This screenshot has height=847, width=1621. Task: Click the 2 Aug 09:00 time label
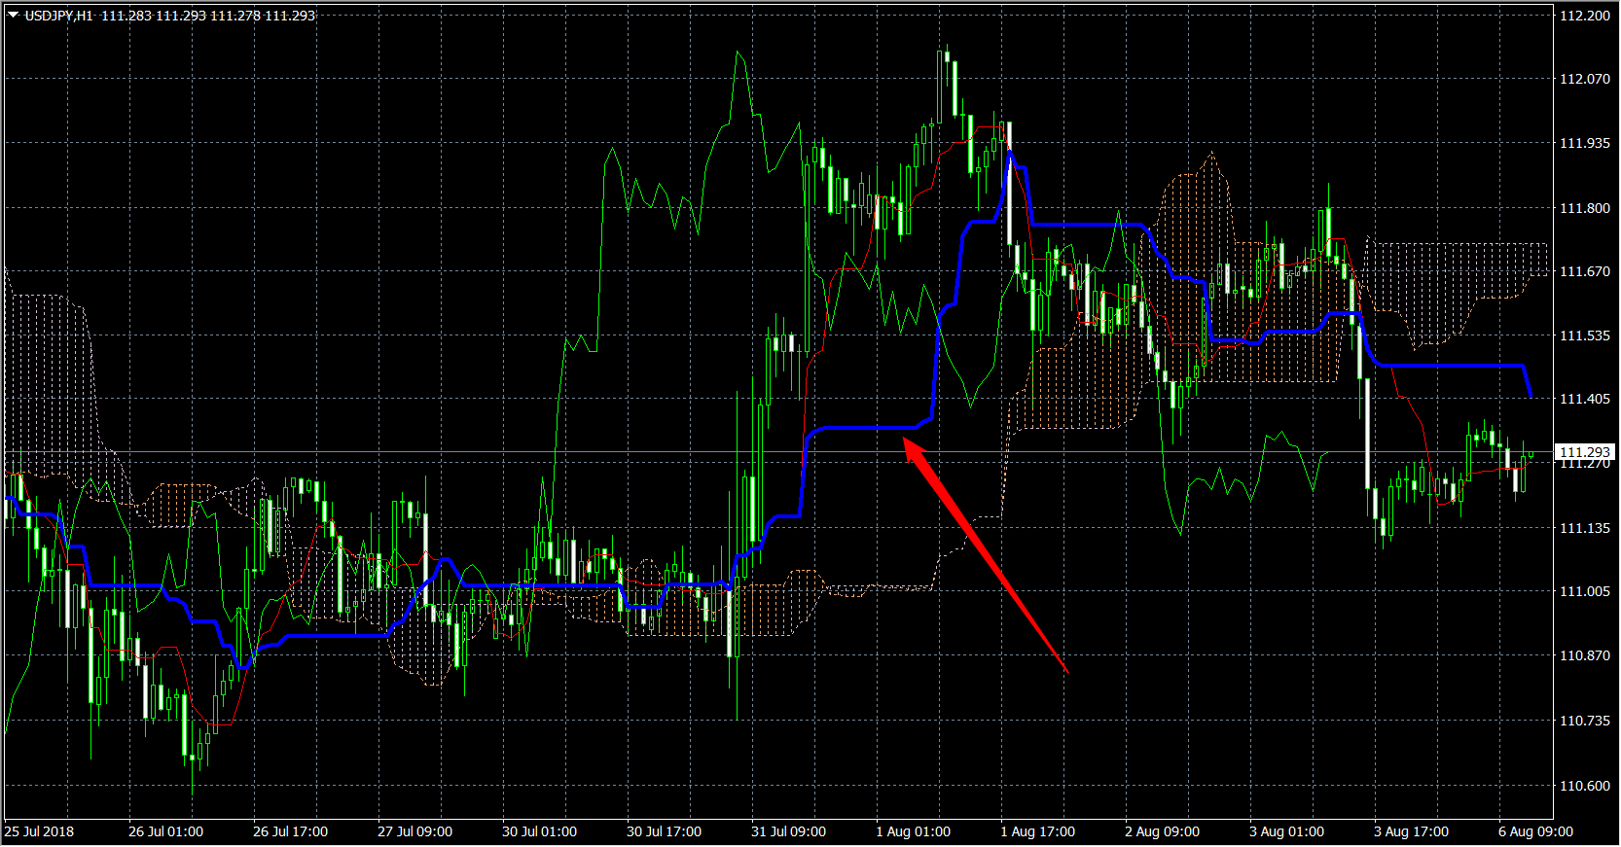pyautogui.click(x=1162, y=831)
